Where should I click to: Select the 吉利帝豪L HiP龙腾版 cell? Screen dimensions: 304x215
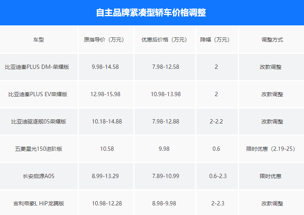pos(38,203)
